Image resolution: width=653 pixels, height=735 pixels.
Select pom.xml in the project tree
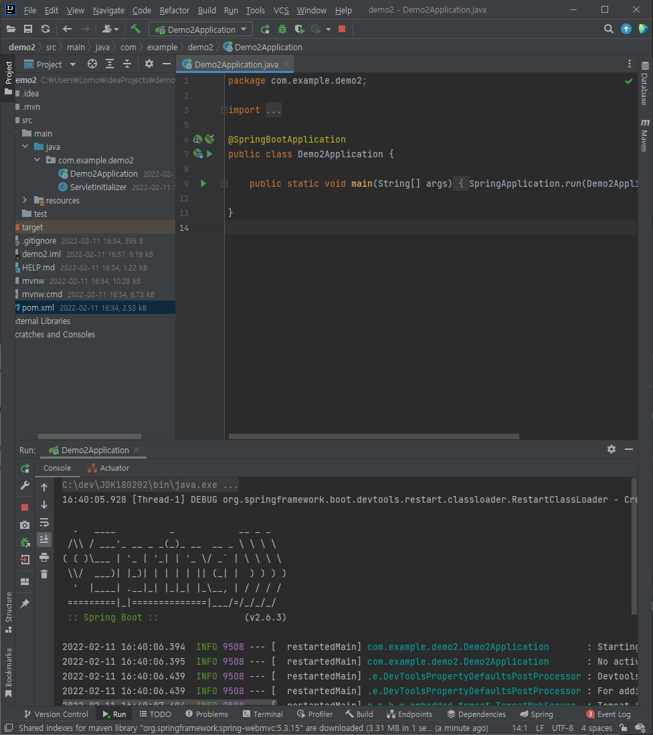coord(95,307)
